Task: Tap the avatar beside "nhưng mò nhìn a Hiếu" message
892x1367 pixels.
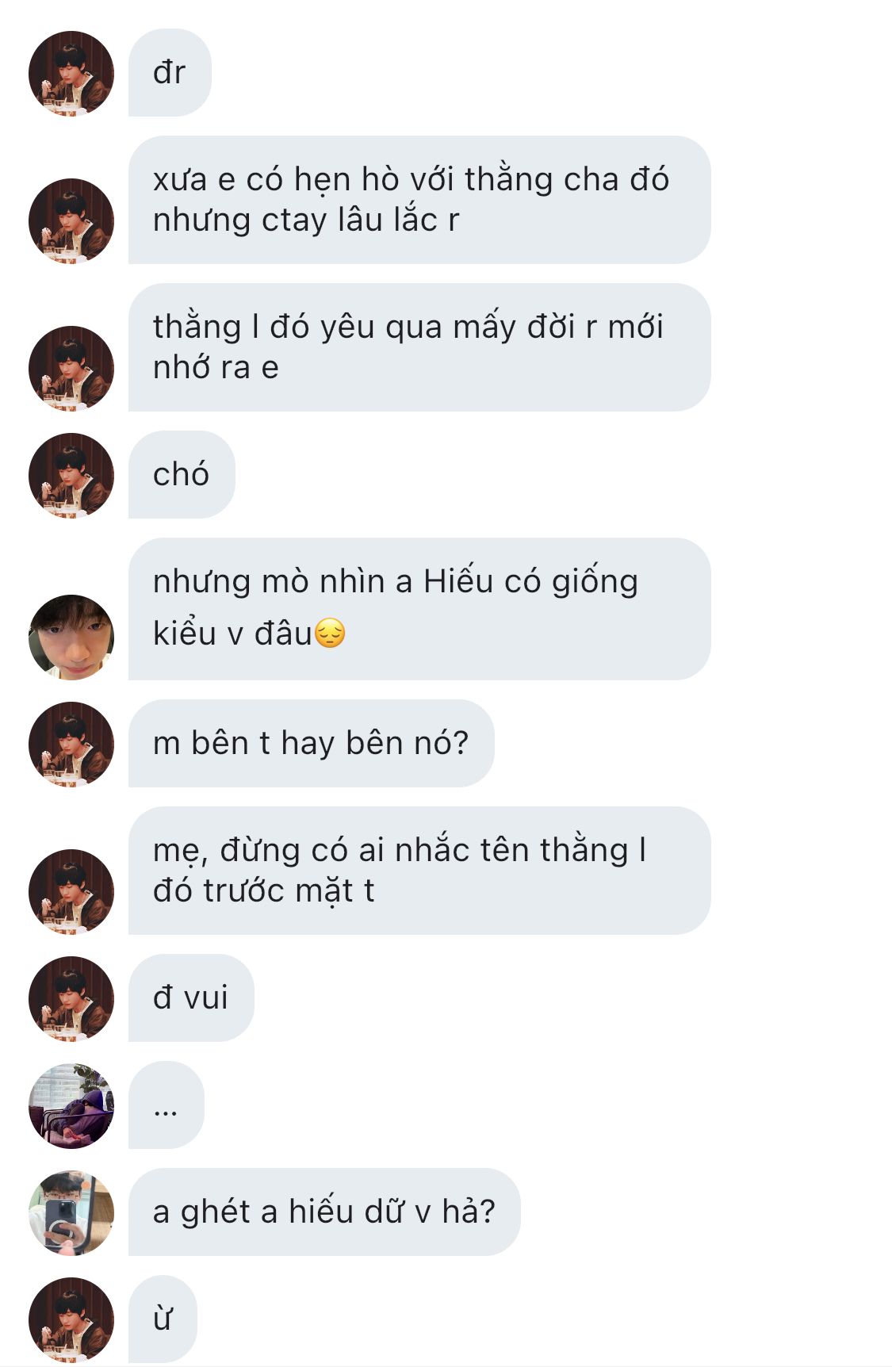Action: coord(71,638)
